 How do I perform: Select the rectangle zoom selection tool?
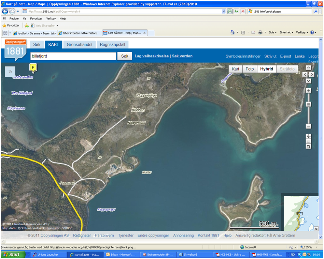pos(309,141)
